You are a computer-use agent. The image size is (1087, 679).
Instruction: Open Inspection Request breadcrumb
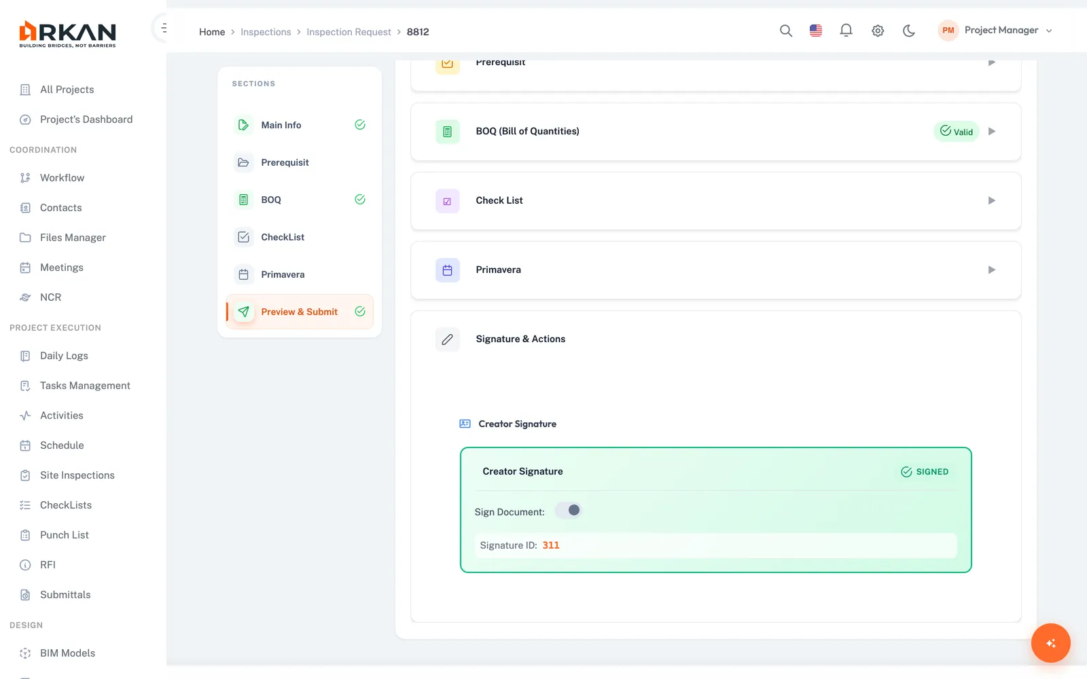tap(349, 32)
